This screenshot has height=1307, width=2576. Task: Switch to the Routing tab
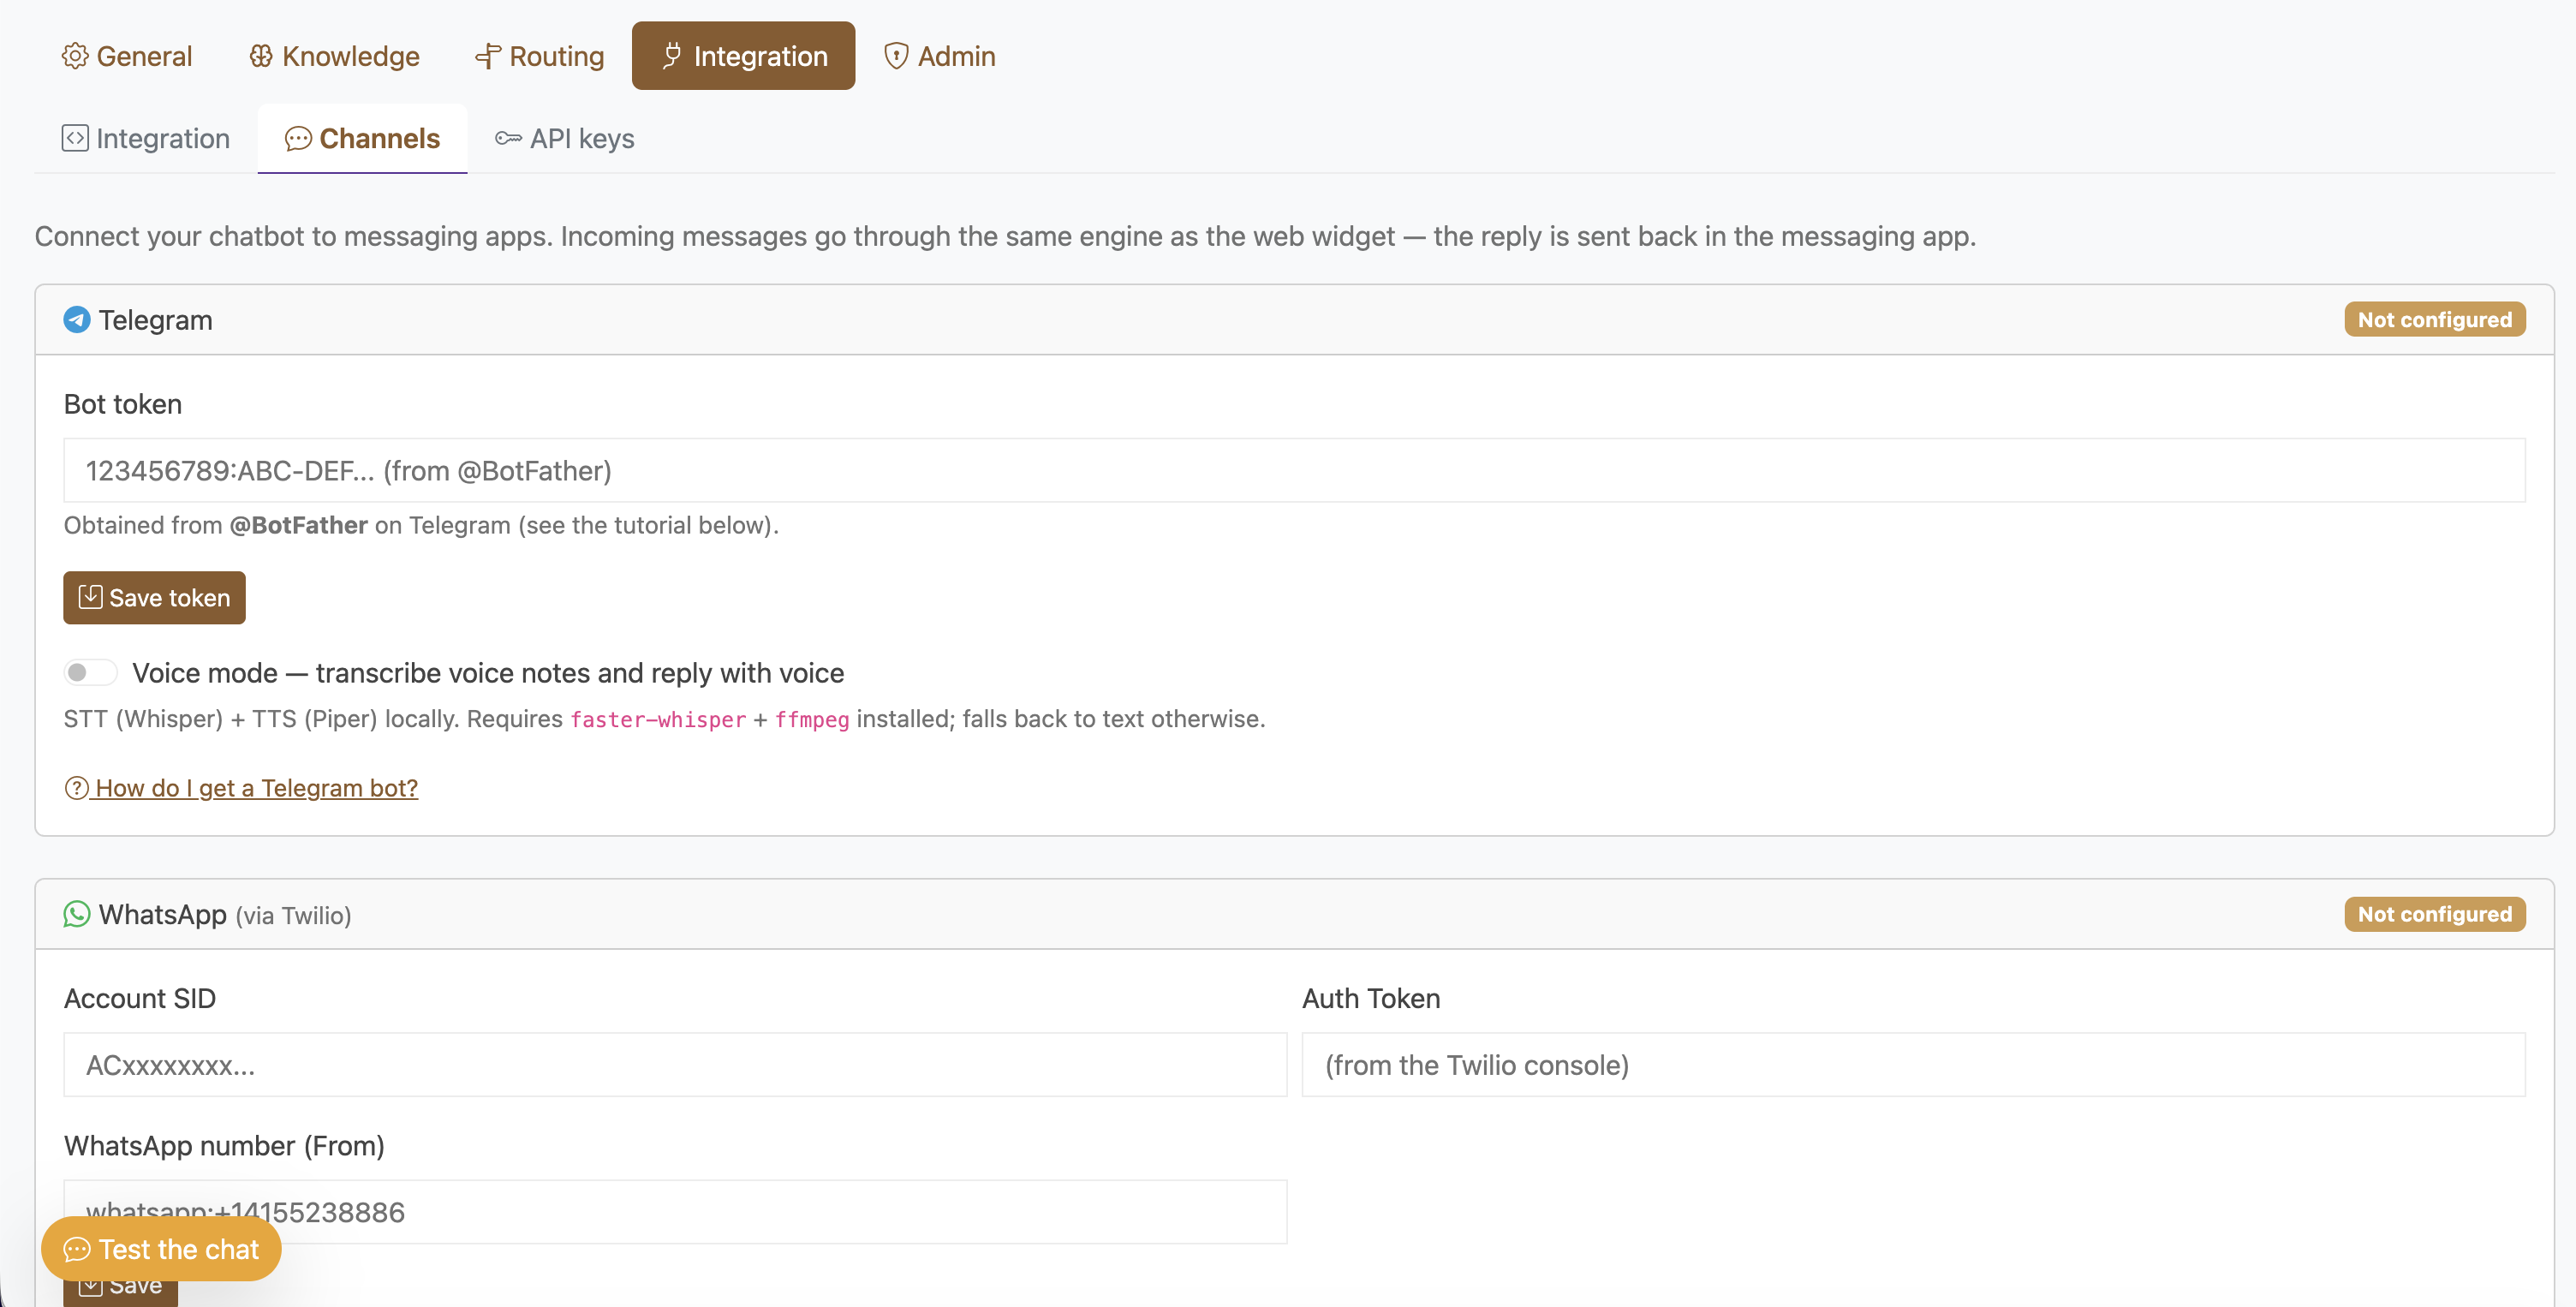(539, 56)
